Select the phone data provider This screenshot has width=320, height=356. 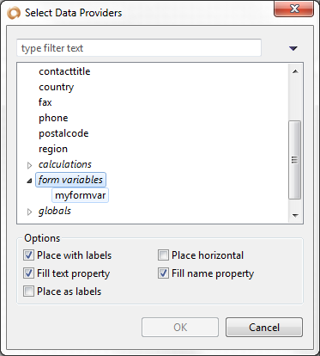53,118
